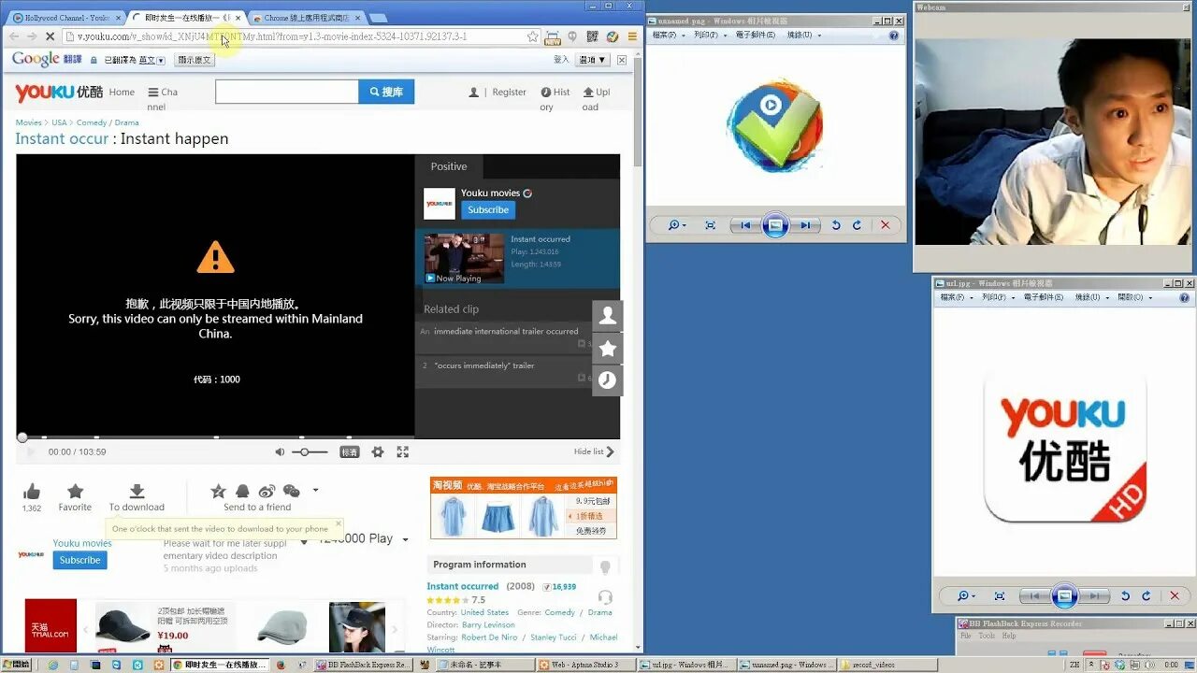
Task: Share via Qzone star icon
Action: coord(218,492)
